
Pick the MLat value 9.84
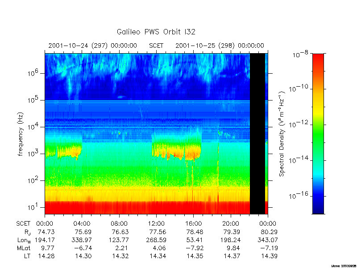coord(233,248)
